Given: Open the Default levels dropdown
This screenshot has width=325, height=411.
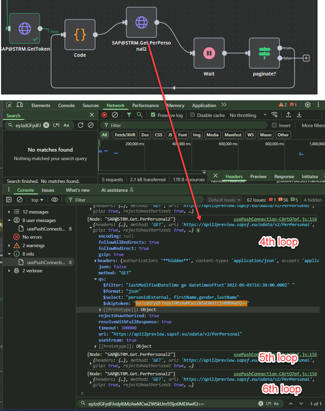Looking at the screenshot, I should coord(224,200).
